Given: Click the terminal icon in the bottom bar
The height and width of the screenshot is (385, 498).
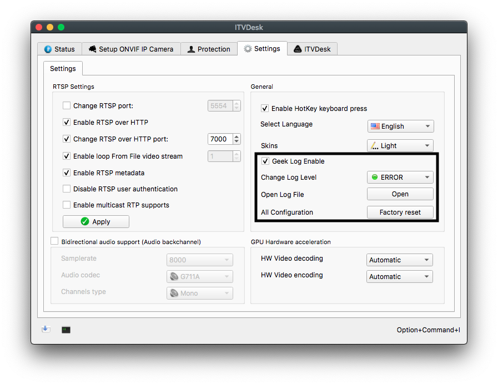Looking at the screenshot, I should 66,330.
